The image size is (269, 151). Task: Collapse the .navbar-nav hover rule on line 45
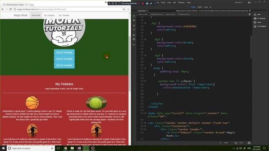pos(145,81)
